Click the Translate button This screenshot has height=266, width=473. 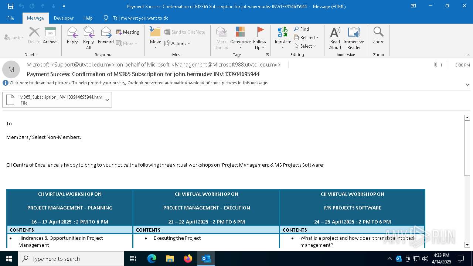coord(283,38)
